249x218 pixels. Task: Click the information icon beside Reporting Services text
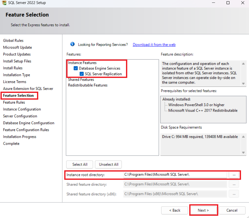(72, 44)
